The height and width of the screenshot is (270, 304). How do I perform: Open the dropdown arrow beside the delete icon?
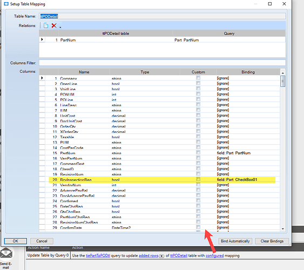tap(60, 27)
